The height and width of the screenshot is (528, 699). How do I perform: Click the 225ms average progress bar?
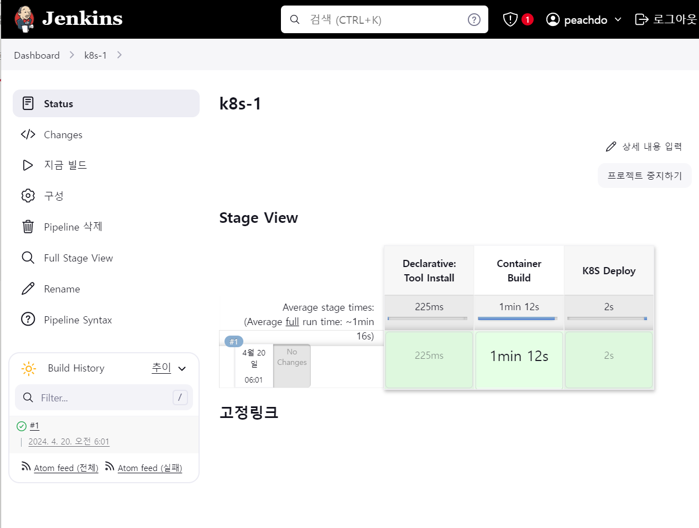[x=427, y=318]
